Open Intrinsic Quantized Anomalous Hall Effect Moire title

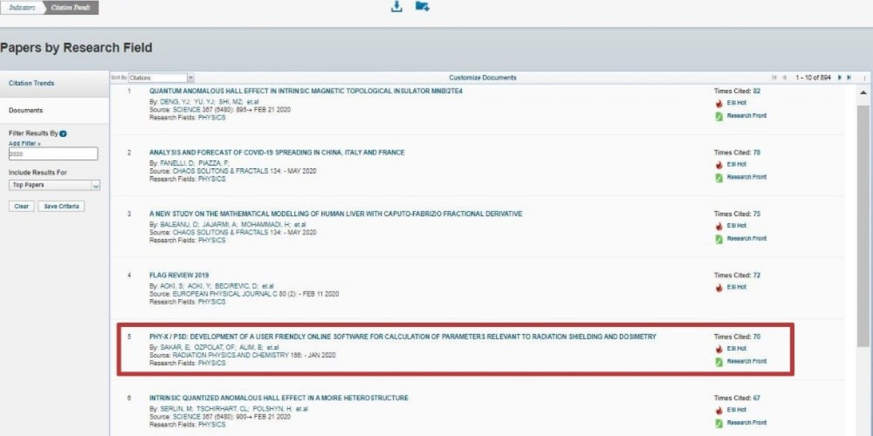tap(279, 398)
